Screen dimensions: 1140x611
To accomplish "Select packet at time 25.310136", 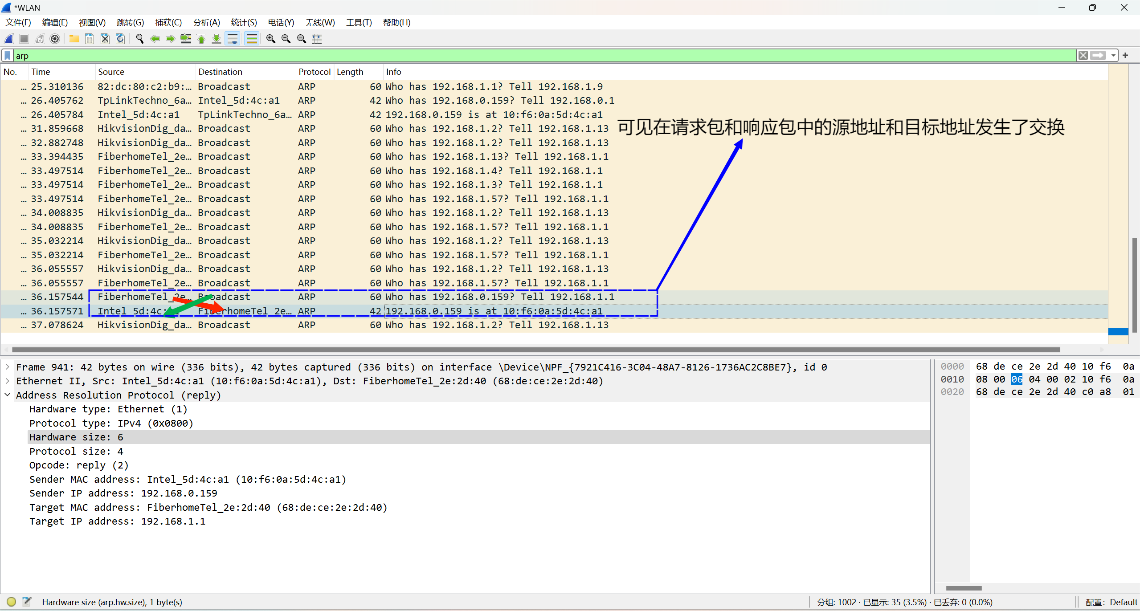I will click(554, 86).
